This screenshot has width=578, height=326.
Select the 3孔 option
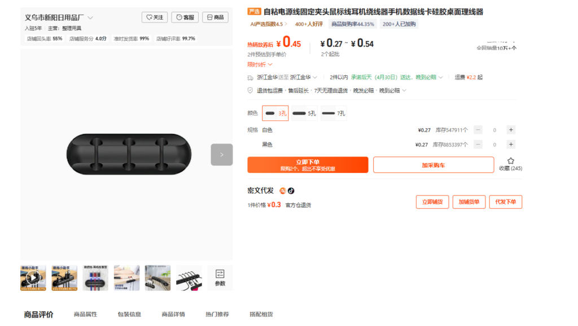[275, 113]
